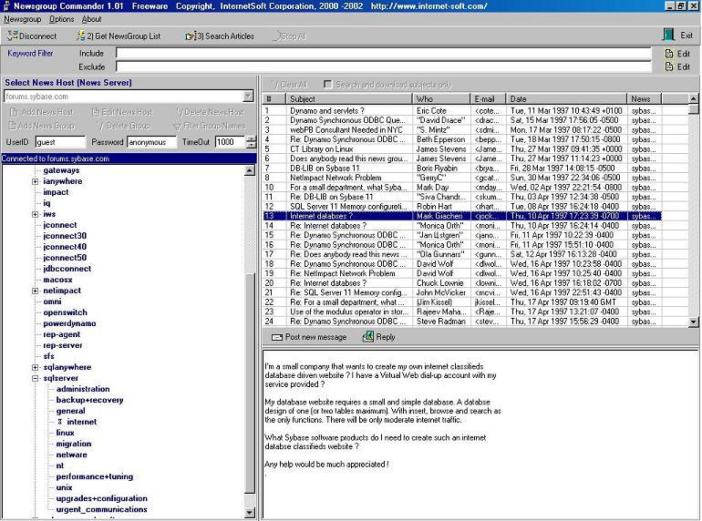
Task: Open the Options menu
Action: coord(61,19)
